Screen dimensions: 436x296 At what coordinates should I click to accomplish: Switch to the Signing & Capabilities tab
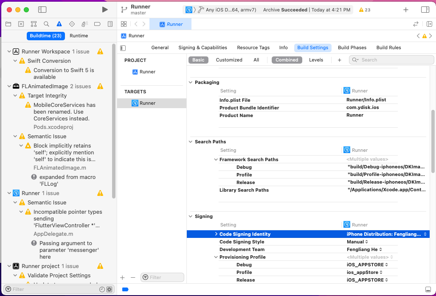pyautogui.click(x=203, y=47)
